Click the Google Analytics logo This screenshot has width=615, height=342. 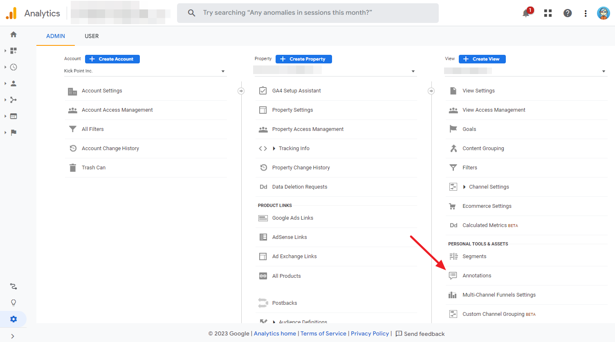tap(11, 13)
